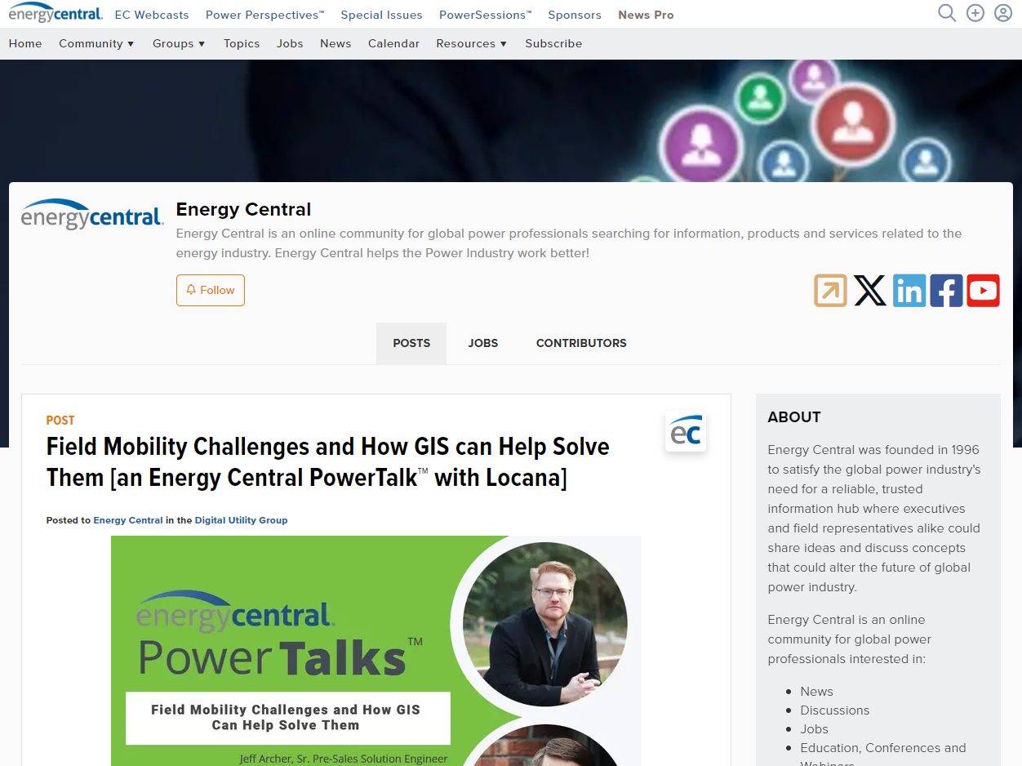Click the Energy Central profile heading
This screenshot has height=766, width=1022.
pos(243,209)
